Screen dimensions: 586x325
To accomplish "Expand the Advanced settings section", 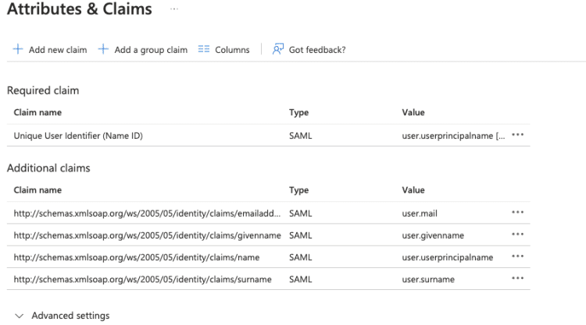I will click(x=70, y=316).
